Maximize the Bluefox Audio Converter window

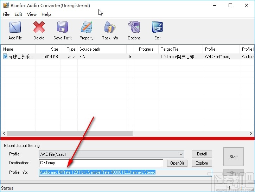coord(230,5)
